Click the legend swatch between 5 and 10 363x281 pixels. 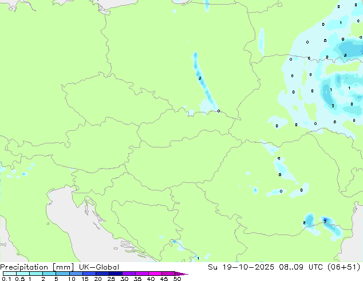coord(62,274)
